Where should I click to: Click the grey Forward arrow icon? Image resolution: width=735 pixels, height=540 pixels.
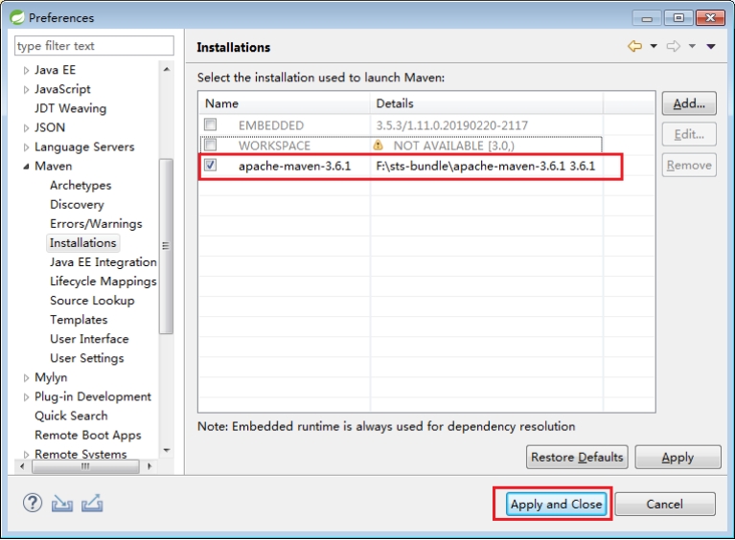(x=673, y=46)
